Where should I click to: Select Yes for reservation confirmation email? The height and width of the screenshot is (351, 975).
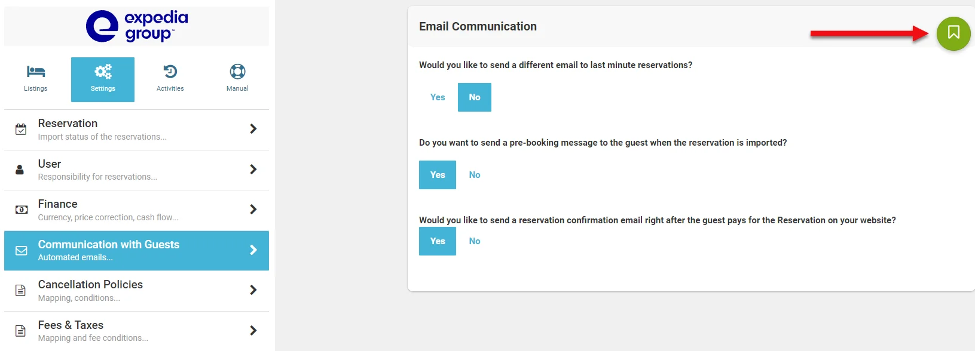point(438,241)
